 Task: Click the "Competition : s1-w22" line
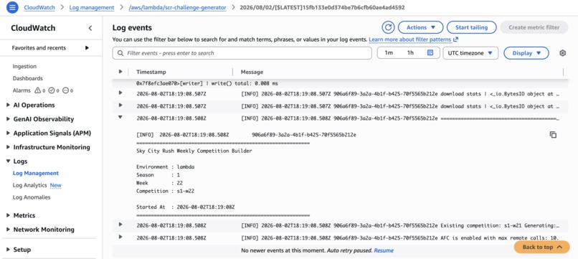click(166, 191)
